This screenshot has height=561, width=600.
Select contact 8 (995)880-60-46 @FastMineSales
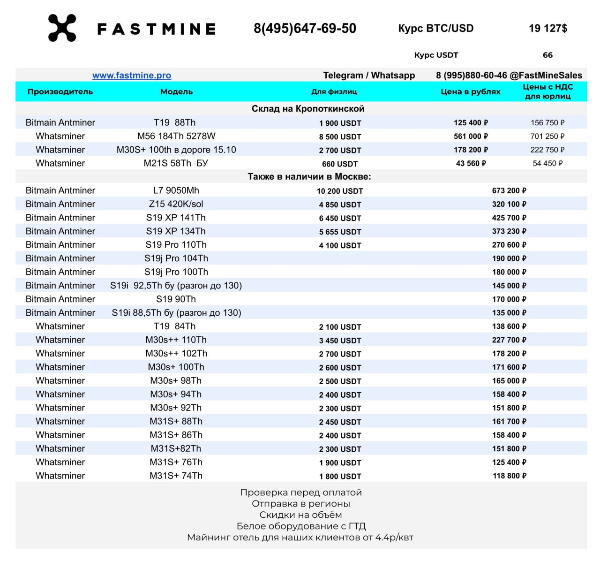[x=509, y=75]
